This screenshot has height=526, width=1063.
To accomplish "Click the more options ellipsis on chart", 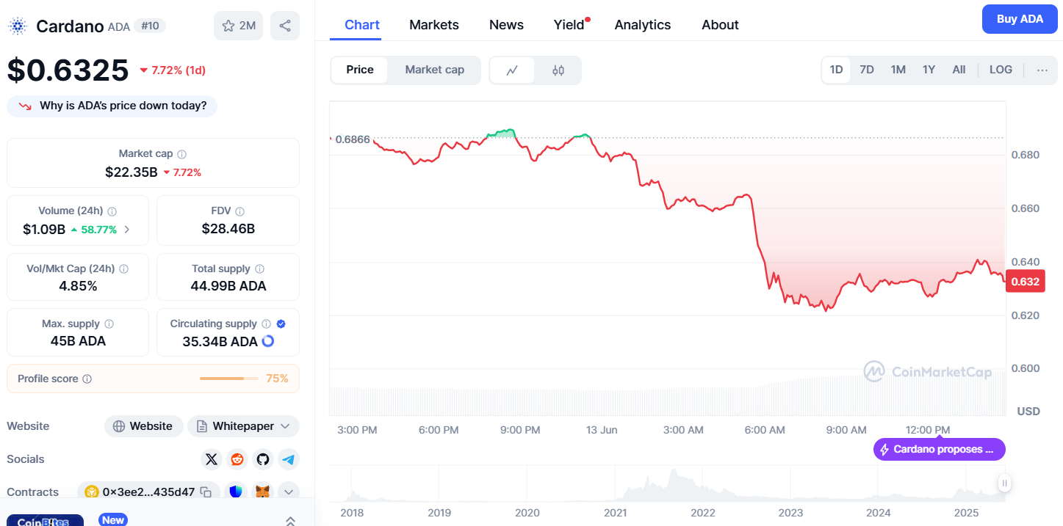I will click(1042, 70).
